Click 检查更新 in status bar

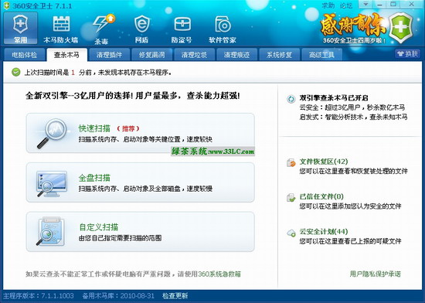[x=175, y=296]
